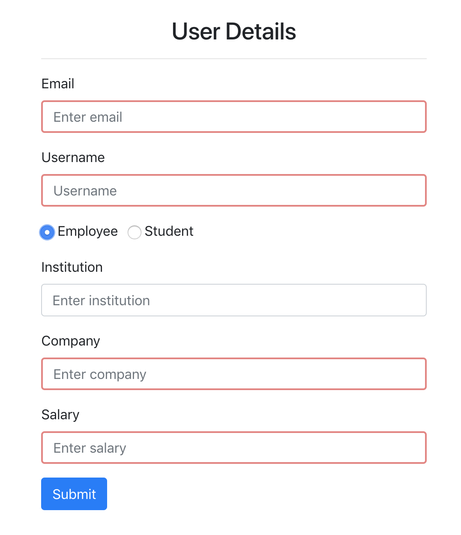Screen dimensions: 461x535
Task: Click the Salary label text
Action: (60, 415)
